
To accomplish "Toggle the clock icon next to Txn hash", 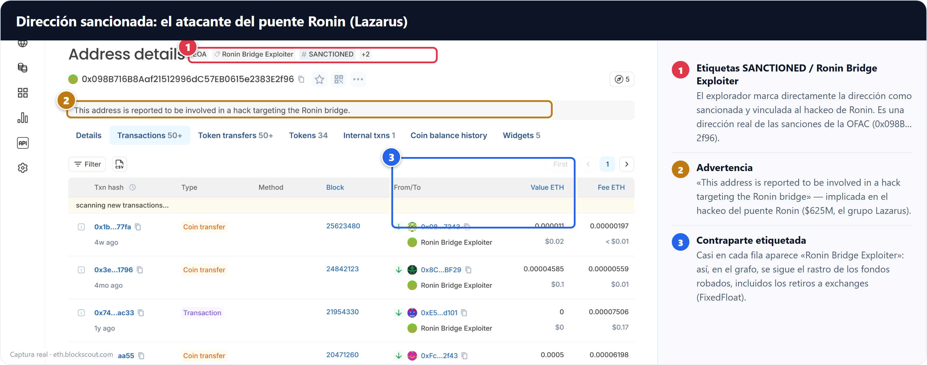I will pyautogui.click(x=132, y=187).
